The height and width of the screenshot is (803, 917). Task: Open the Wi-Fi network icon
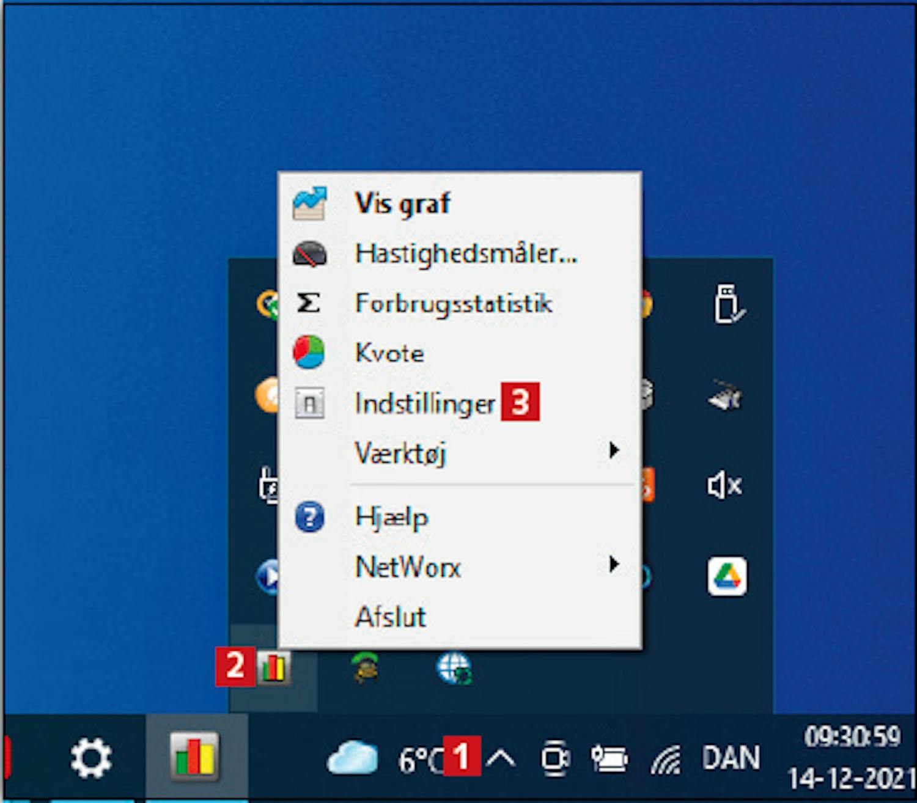pyautogui.click(x=666, y=759)
